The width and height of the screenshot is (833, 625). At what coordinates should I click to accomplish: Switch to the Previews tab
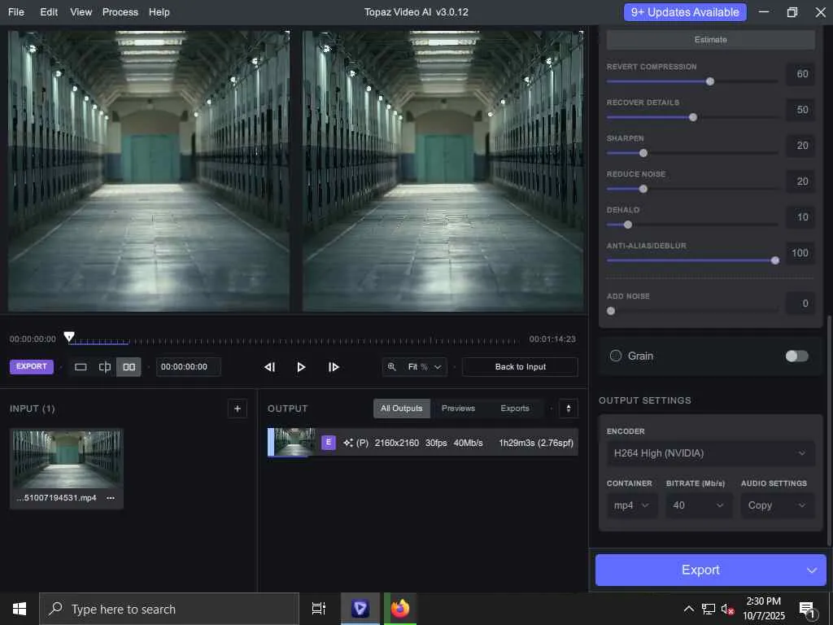tap(458, 409)
